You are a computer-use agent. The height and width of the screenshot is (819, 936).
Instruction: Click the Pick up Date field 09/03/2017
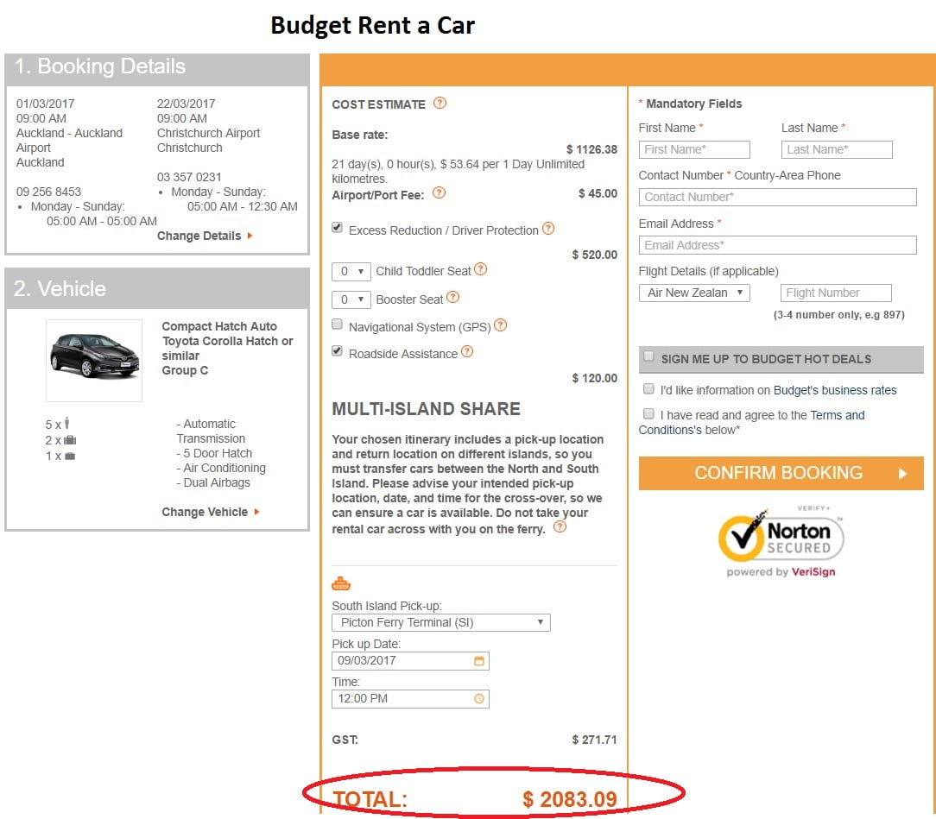(410, 661)
